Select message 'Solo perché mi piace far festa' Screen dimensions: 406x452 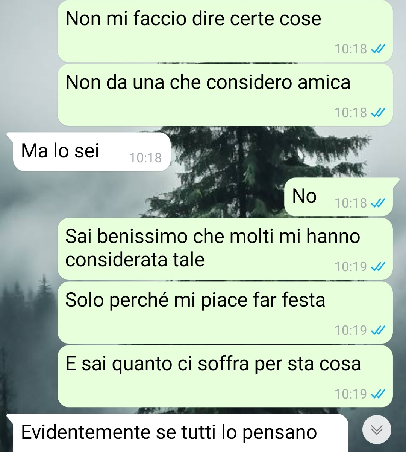click(x=225, y=312)
